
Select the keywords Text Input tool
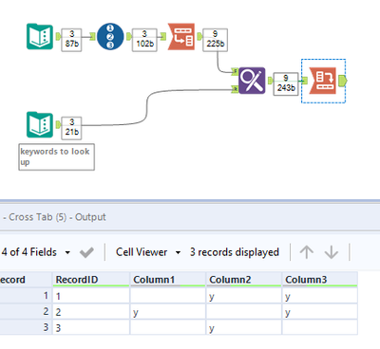point(40,124)
